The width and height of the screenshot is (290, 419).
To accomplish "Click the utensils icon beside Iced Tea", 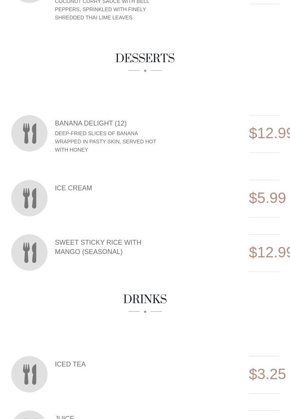I will (x=29, y=374).
